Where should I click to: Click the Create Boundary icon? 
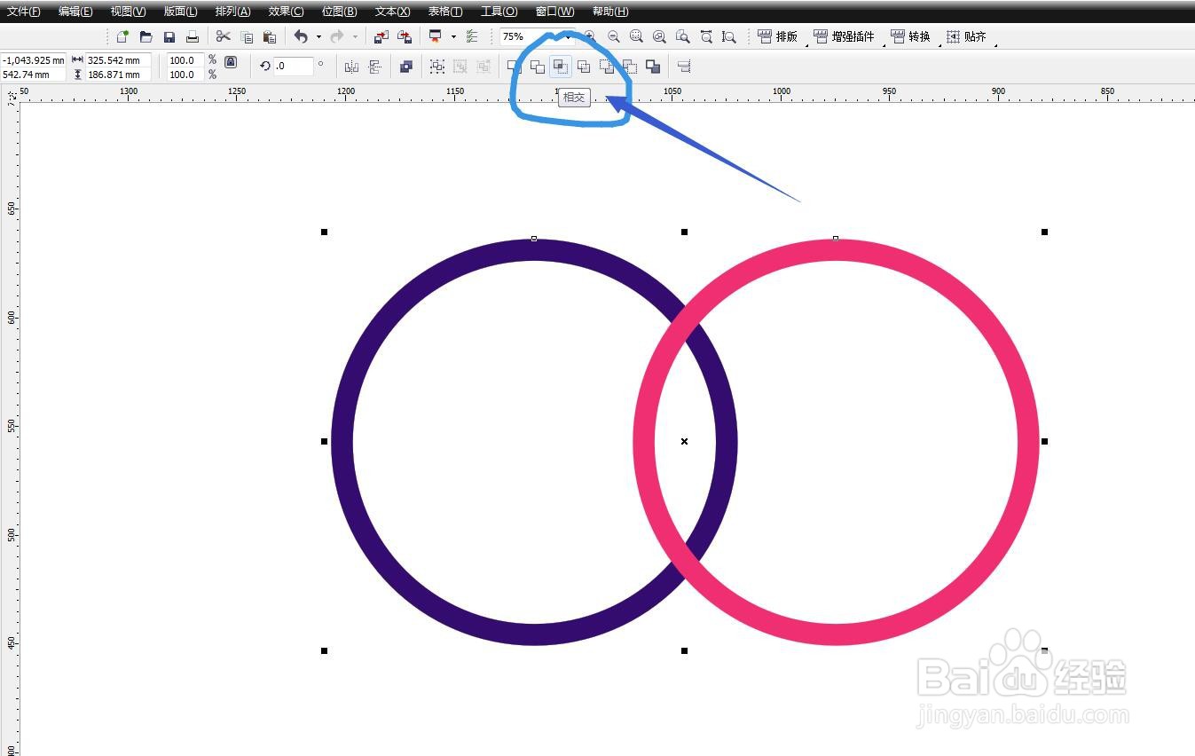652,66
